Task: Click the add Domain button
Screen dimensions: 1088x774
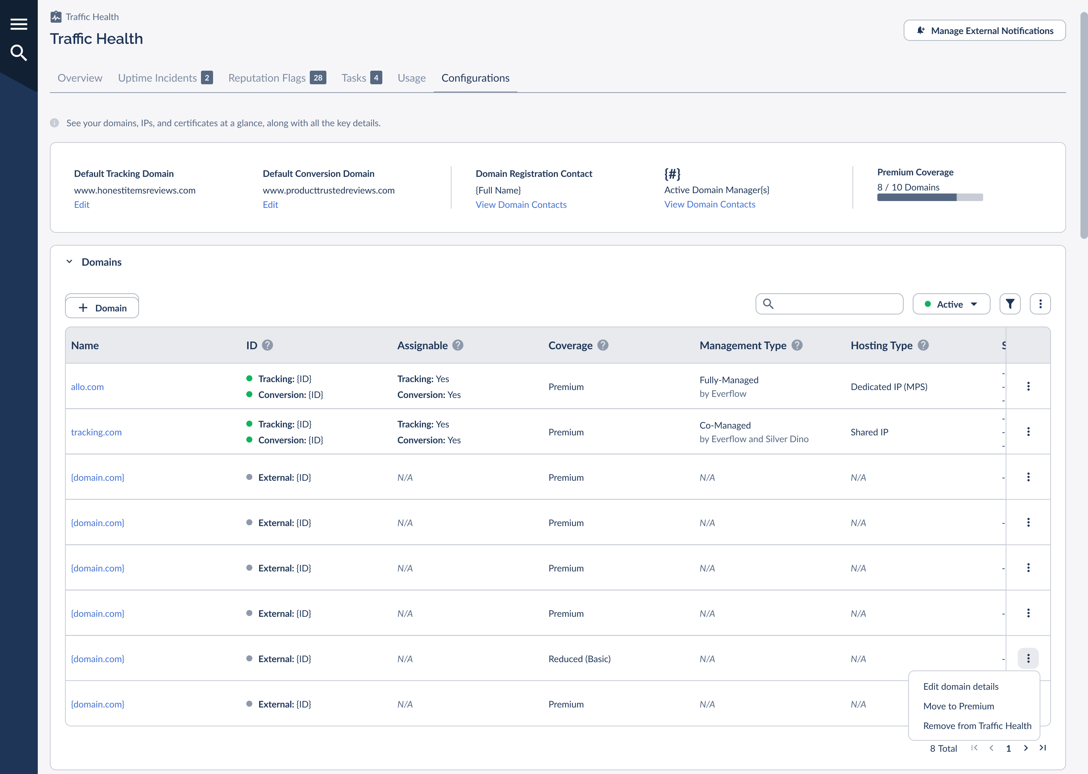Action: [102, 307]
